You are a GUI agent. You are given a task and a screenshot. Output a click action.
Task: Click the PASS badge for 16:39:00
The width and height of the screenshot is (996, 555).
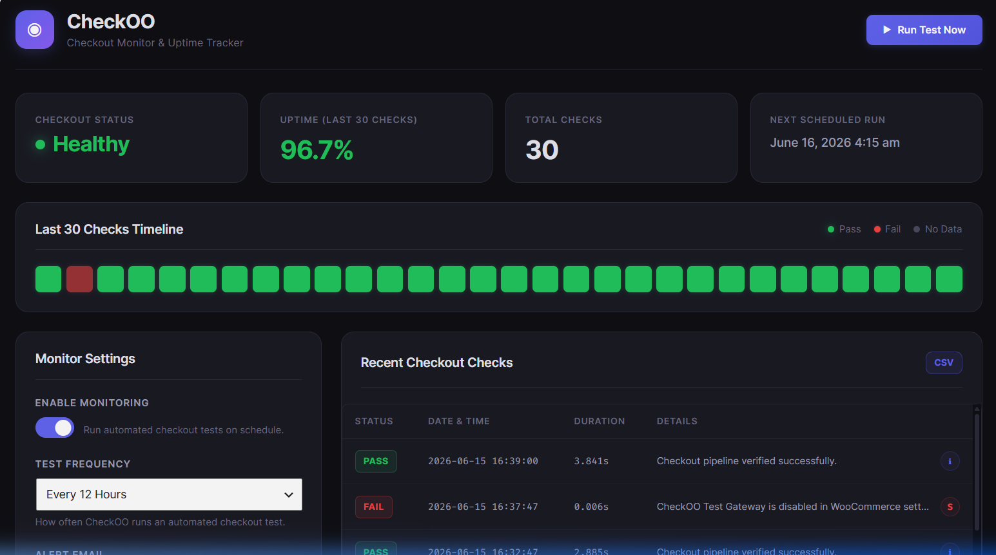pos(376,461)
